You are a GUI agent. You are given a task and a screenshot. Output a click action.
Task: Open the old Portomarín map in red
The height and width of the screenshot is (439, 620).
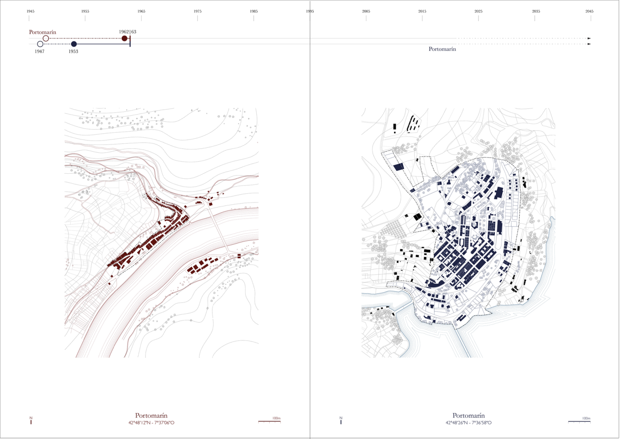[x=162, y=233]
